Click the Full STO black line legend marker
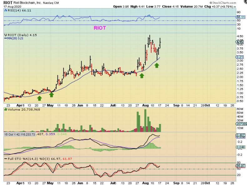This screenshot has width=247, height=185. tap(6, 159)
